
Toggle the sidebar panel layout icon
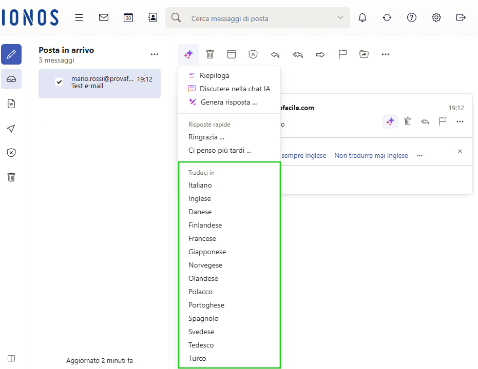11,358
